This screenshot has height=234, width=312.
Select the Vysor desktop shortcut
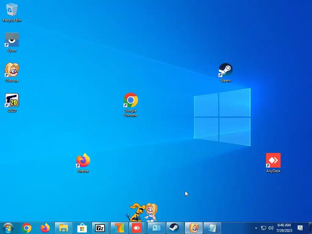pyautogui.click(x=12, y=42)
